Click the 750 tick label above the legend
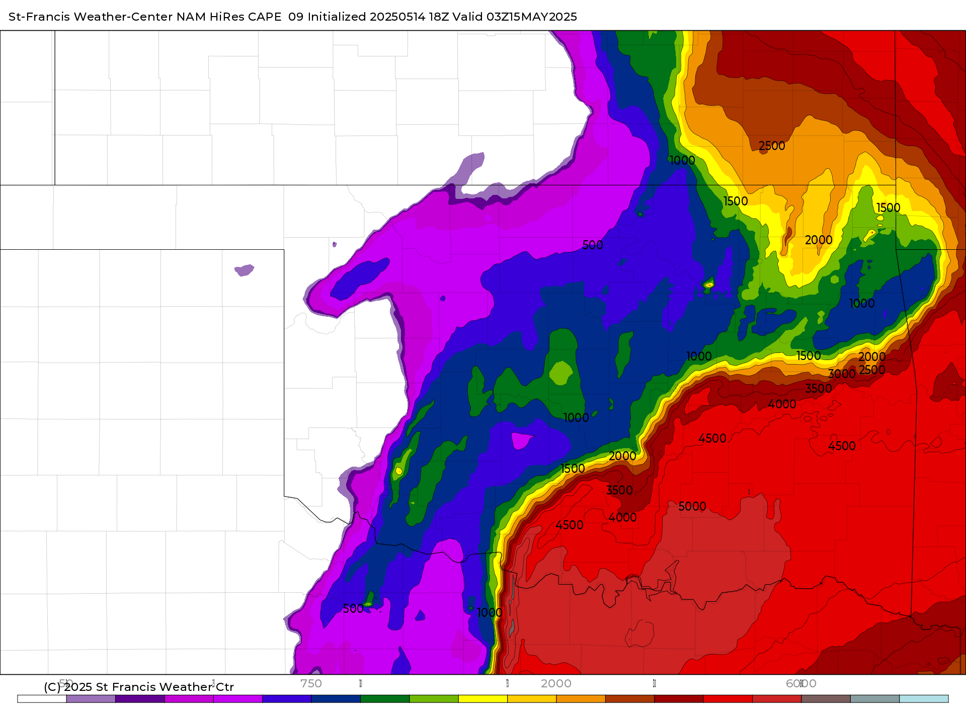The width and height of the screenshot is (966, 705). click(x=311, y=683)
